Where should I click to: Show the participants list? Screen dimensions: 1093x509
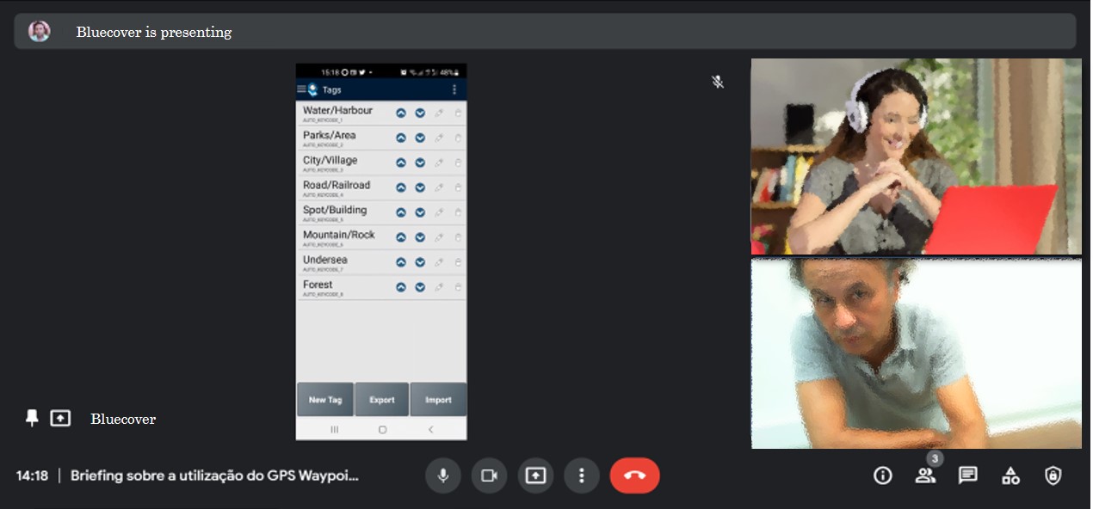[925, 475]
